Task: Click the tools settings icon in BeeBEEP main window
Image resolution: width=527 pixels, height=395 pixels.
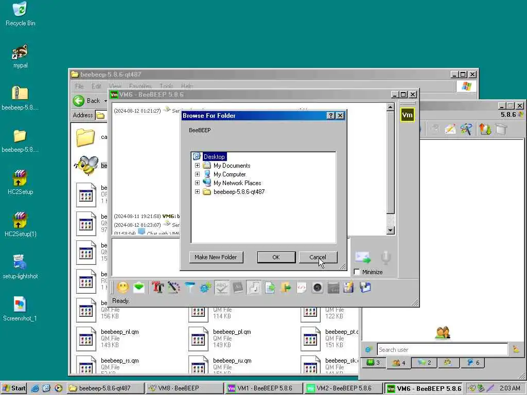Action: pos(466,129)
